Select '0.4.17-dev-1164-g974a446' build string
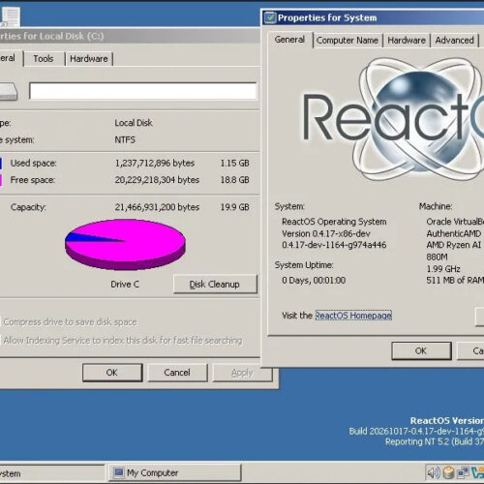This screenshot has height=484, width=484. [334, 245]
